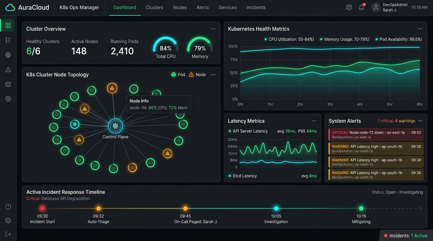The height and width of the screenshot is (241, 433).
Task: Open the help question mark icon
Action: tap(8, 206)
